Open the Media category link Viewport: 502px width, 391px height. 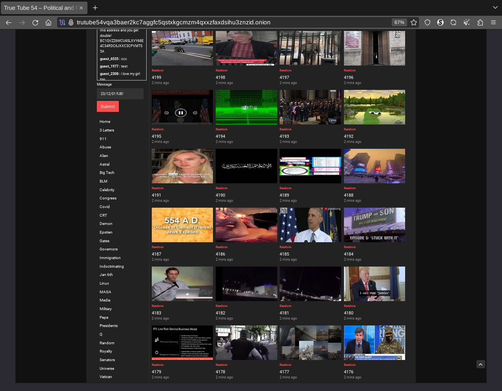coord(105,300)
